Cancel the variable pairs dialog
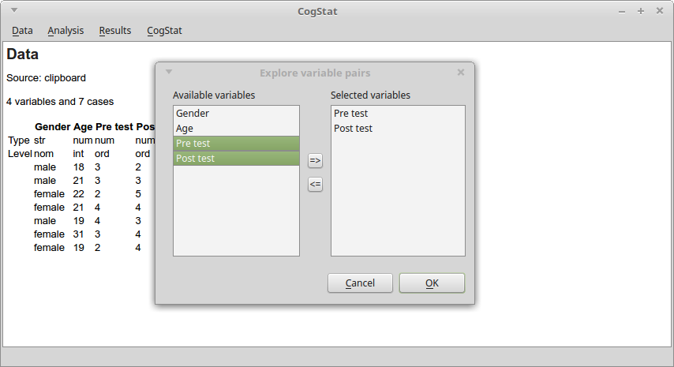 pyautogui.click(x=360, y=283)
